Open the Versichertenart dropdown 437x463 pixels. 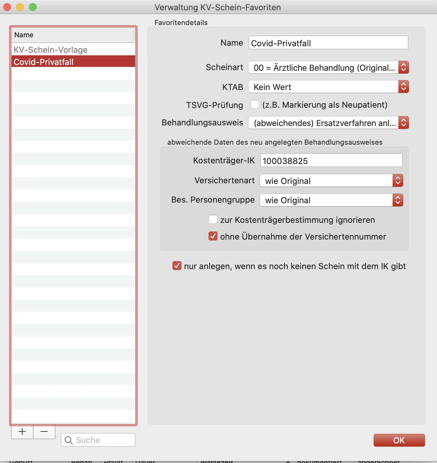331,181
